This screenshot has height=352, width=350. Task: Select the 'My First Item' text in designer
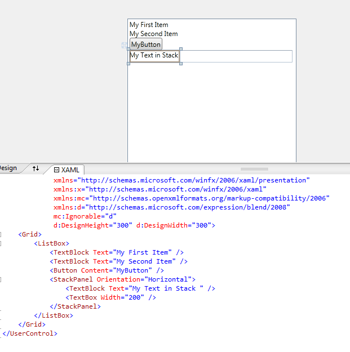point(149,25)
